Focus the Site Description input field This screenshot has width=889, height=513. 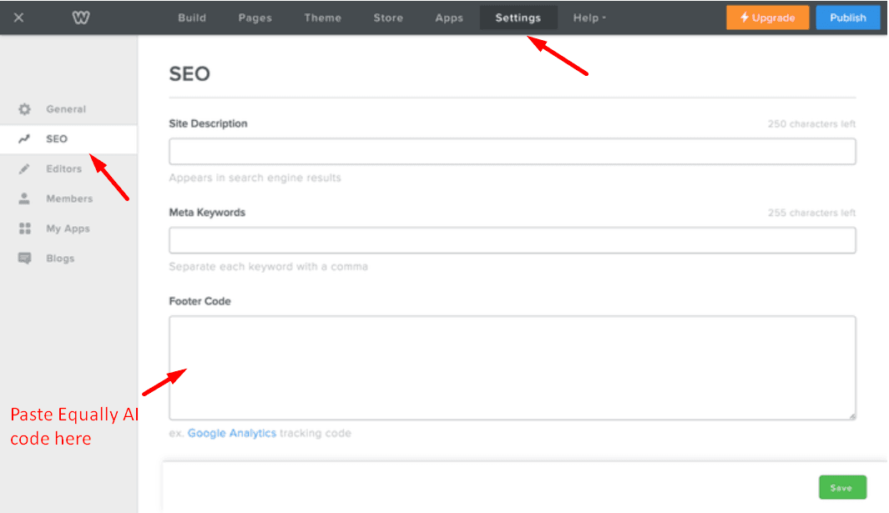(512, 152)
